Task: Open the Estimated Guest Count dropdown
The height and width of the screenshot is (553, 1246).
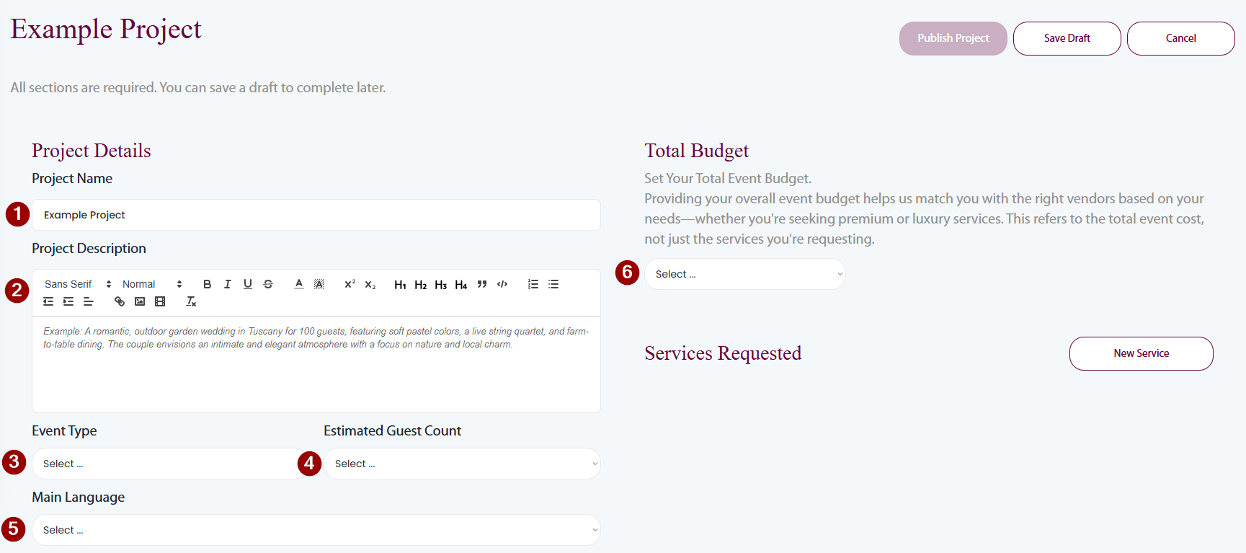Action: (x=462, y=464)
